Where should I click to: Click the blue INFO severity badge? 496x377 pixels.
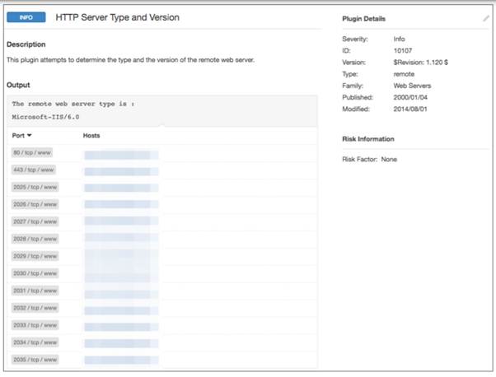(26, 17)
